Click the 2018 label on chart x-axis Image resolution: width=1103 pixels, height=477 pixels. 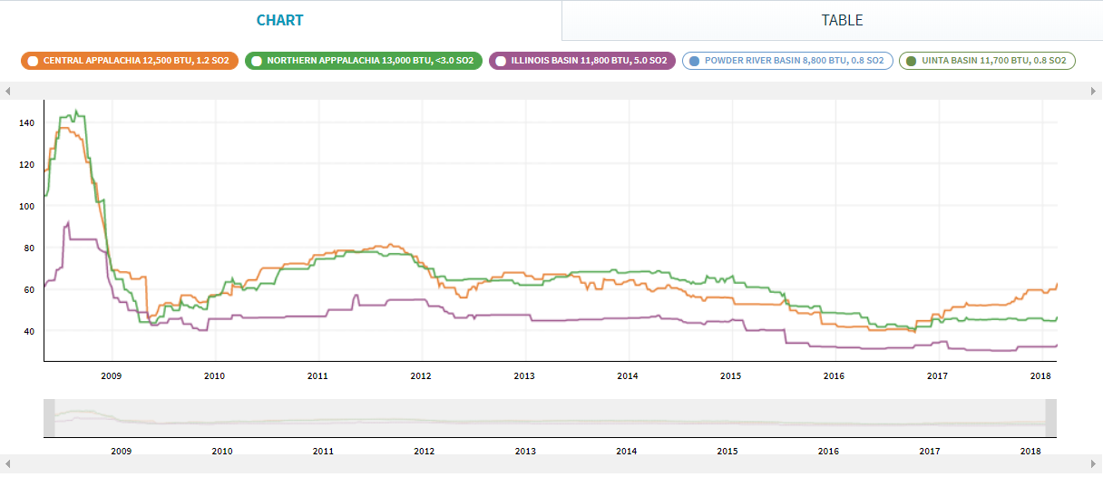[x=1041, y=375]
